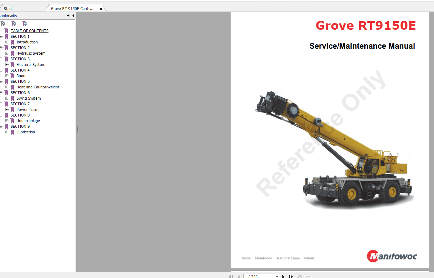Click the next view icon
This screenshot has height=278, width=434.
tap(307, 276)
